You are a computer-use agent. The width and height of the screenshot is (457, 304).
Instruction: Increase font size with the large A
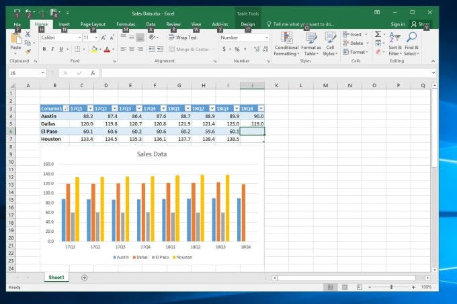click(103, 38)
